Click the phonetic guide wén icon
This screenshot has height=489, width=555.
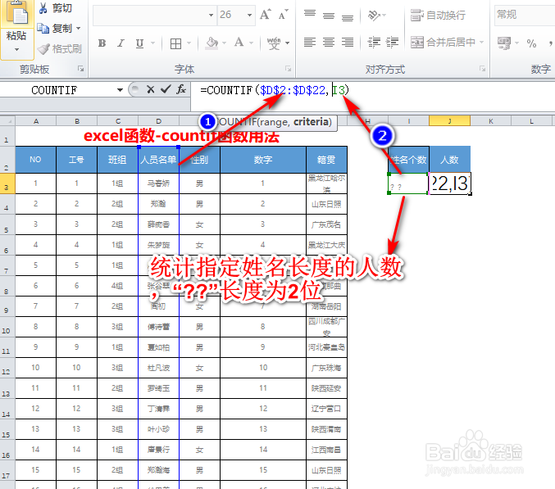click(274, 43)
